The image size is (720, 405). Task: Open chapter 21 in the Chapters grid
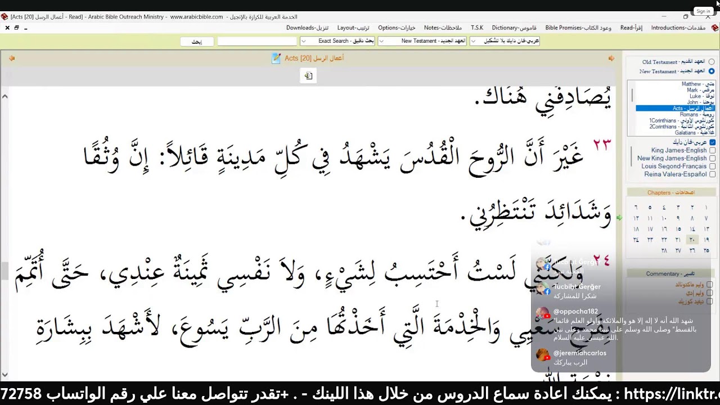point(678,240)
